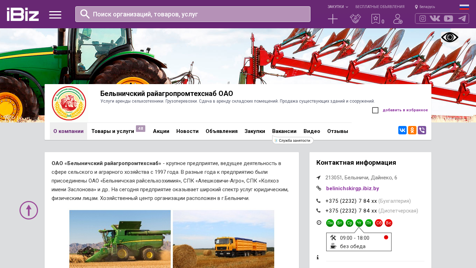The width and height of the screenshot is (476, 268).
Task: Switch language via Russian flag
Action: [x=464, y=7]
